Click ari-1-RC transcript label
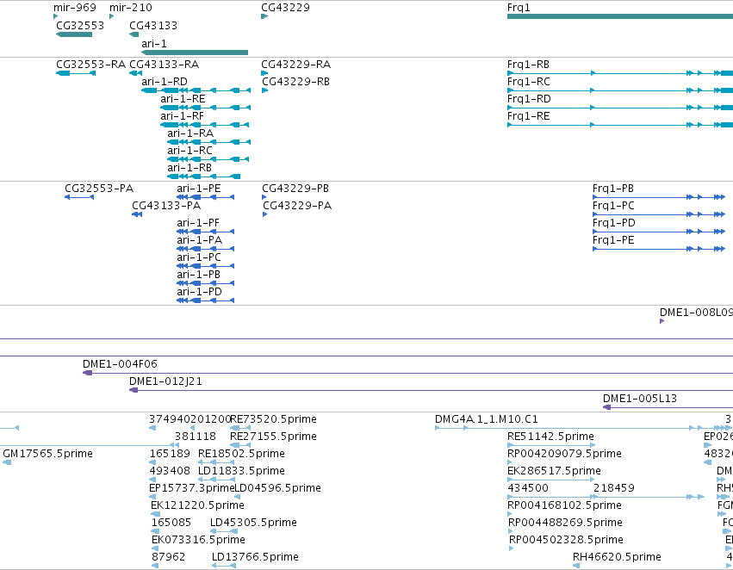Image resolution: width=733 pixels, height=570 pixels. point(189,151)
